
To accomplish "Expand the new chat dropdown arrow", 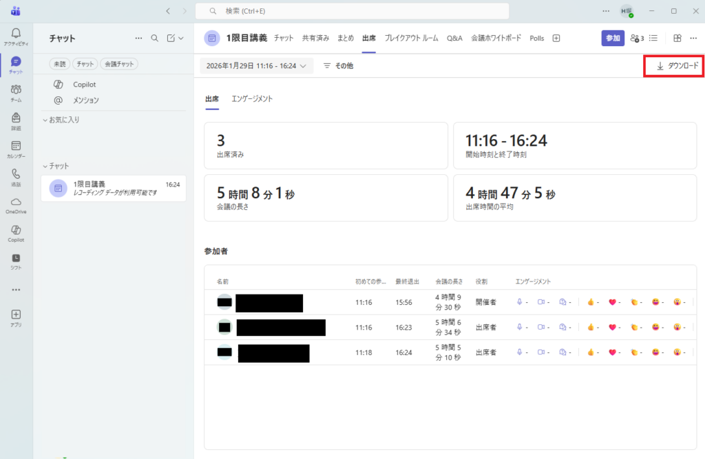I will pos(181,39).
